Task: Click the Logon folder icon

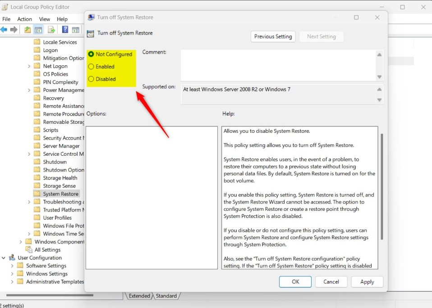Action: (37, 50)
